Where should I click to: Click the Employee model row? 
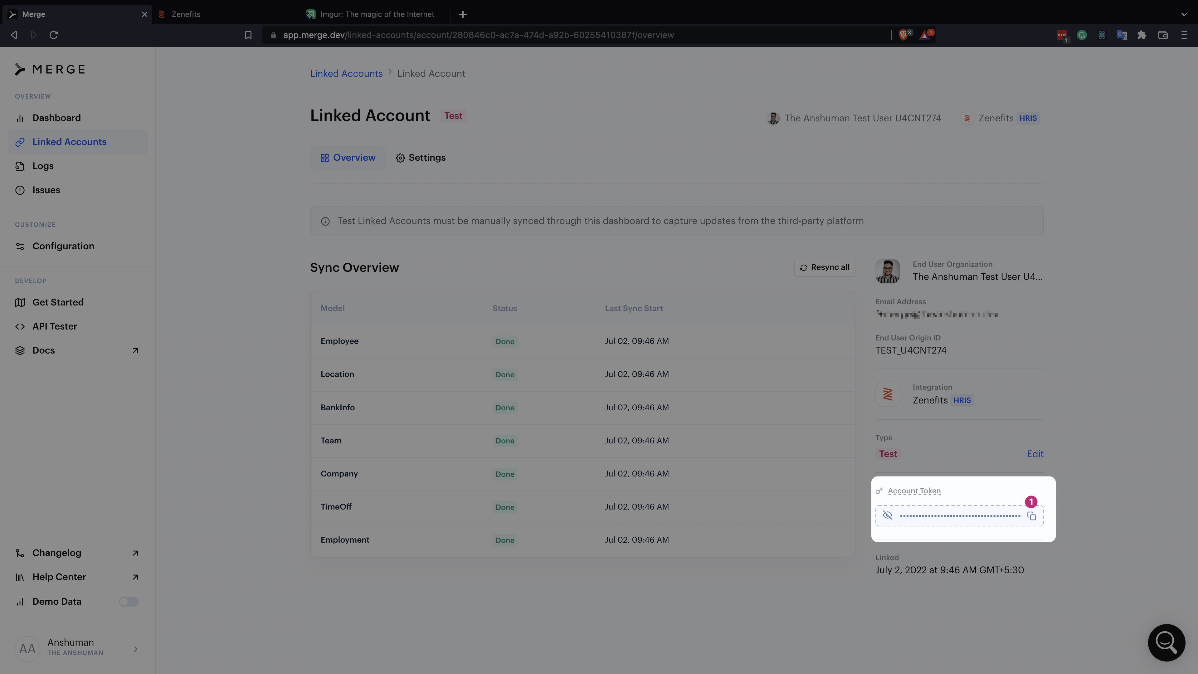(x=582, y=341)
